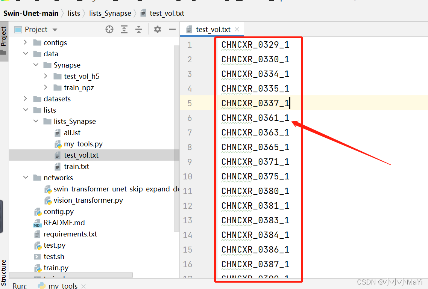
Task: Click the Select Opened File locate icon
Action: (109, 29)
